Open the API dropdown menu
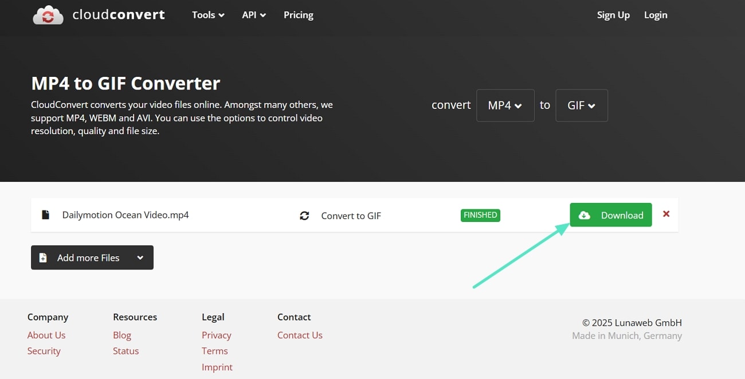The width and height of the screenshot is (745, 379). click(254, 15)
